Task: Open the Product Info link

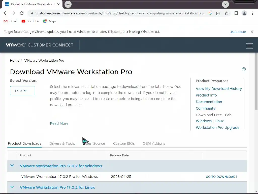Action: click(x=206, y=95)
